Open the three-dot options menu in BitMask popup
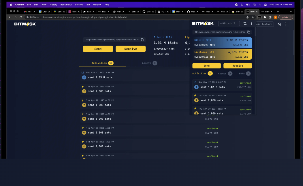Viewport: 303px width, 186px height. [x=252, y=23]
